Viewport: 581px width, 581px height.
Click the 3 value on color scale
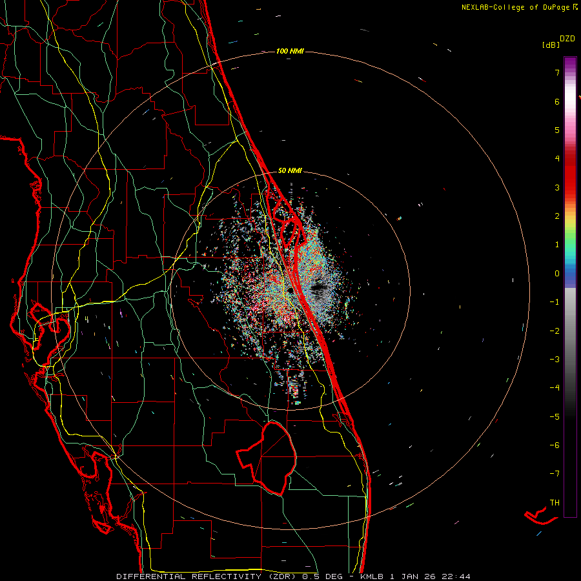[557, 187]
